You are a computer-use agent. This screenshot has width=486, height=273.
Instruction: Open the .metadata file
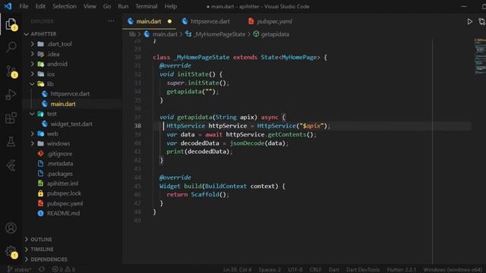[60, 164]
